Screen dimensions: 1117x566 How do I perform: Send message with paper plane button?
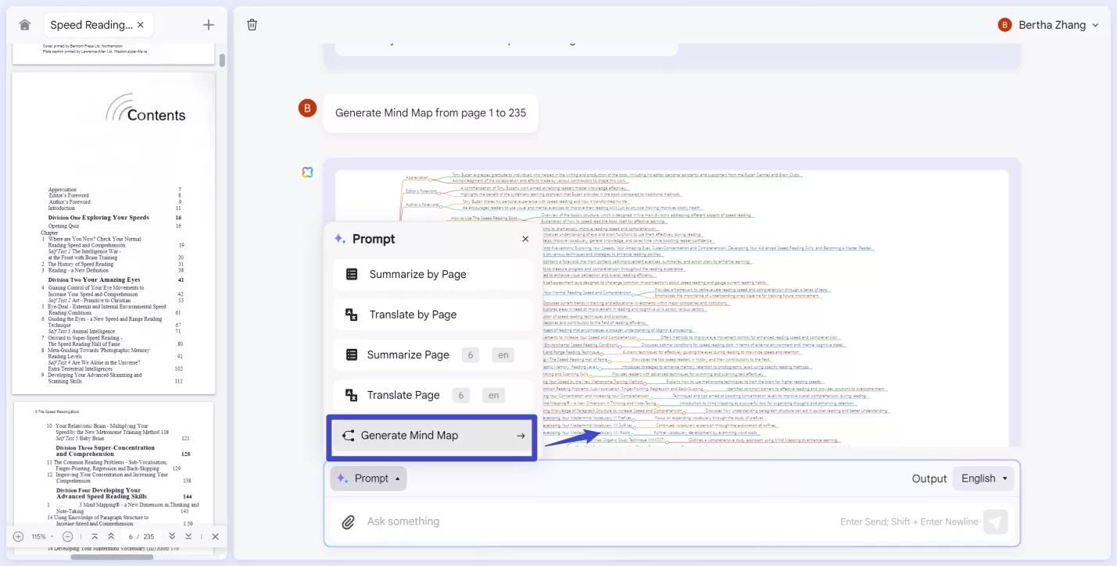tap(995, 522)
